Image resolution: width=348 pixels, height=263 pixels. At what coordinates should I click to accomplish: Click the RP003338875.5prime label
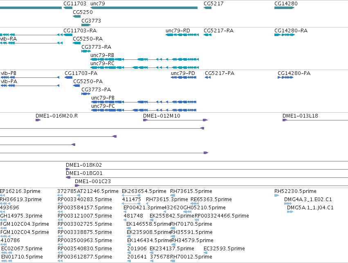click(x=85, y=232)
